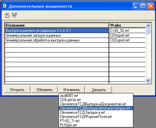Click the CDExport.ert file cell
This screenshot has height=128, width=156.
tap(127, 40)
